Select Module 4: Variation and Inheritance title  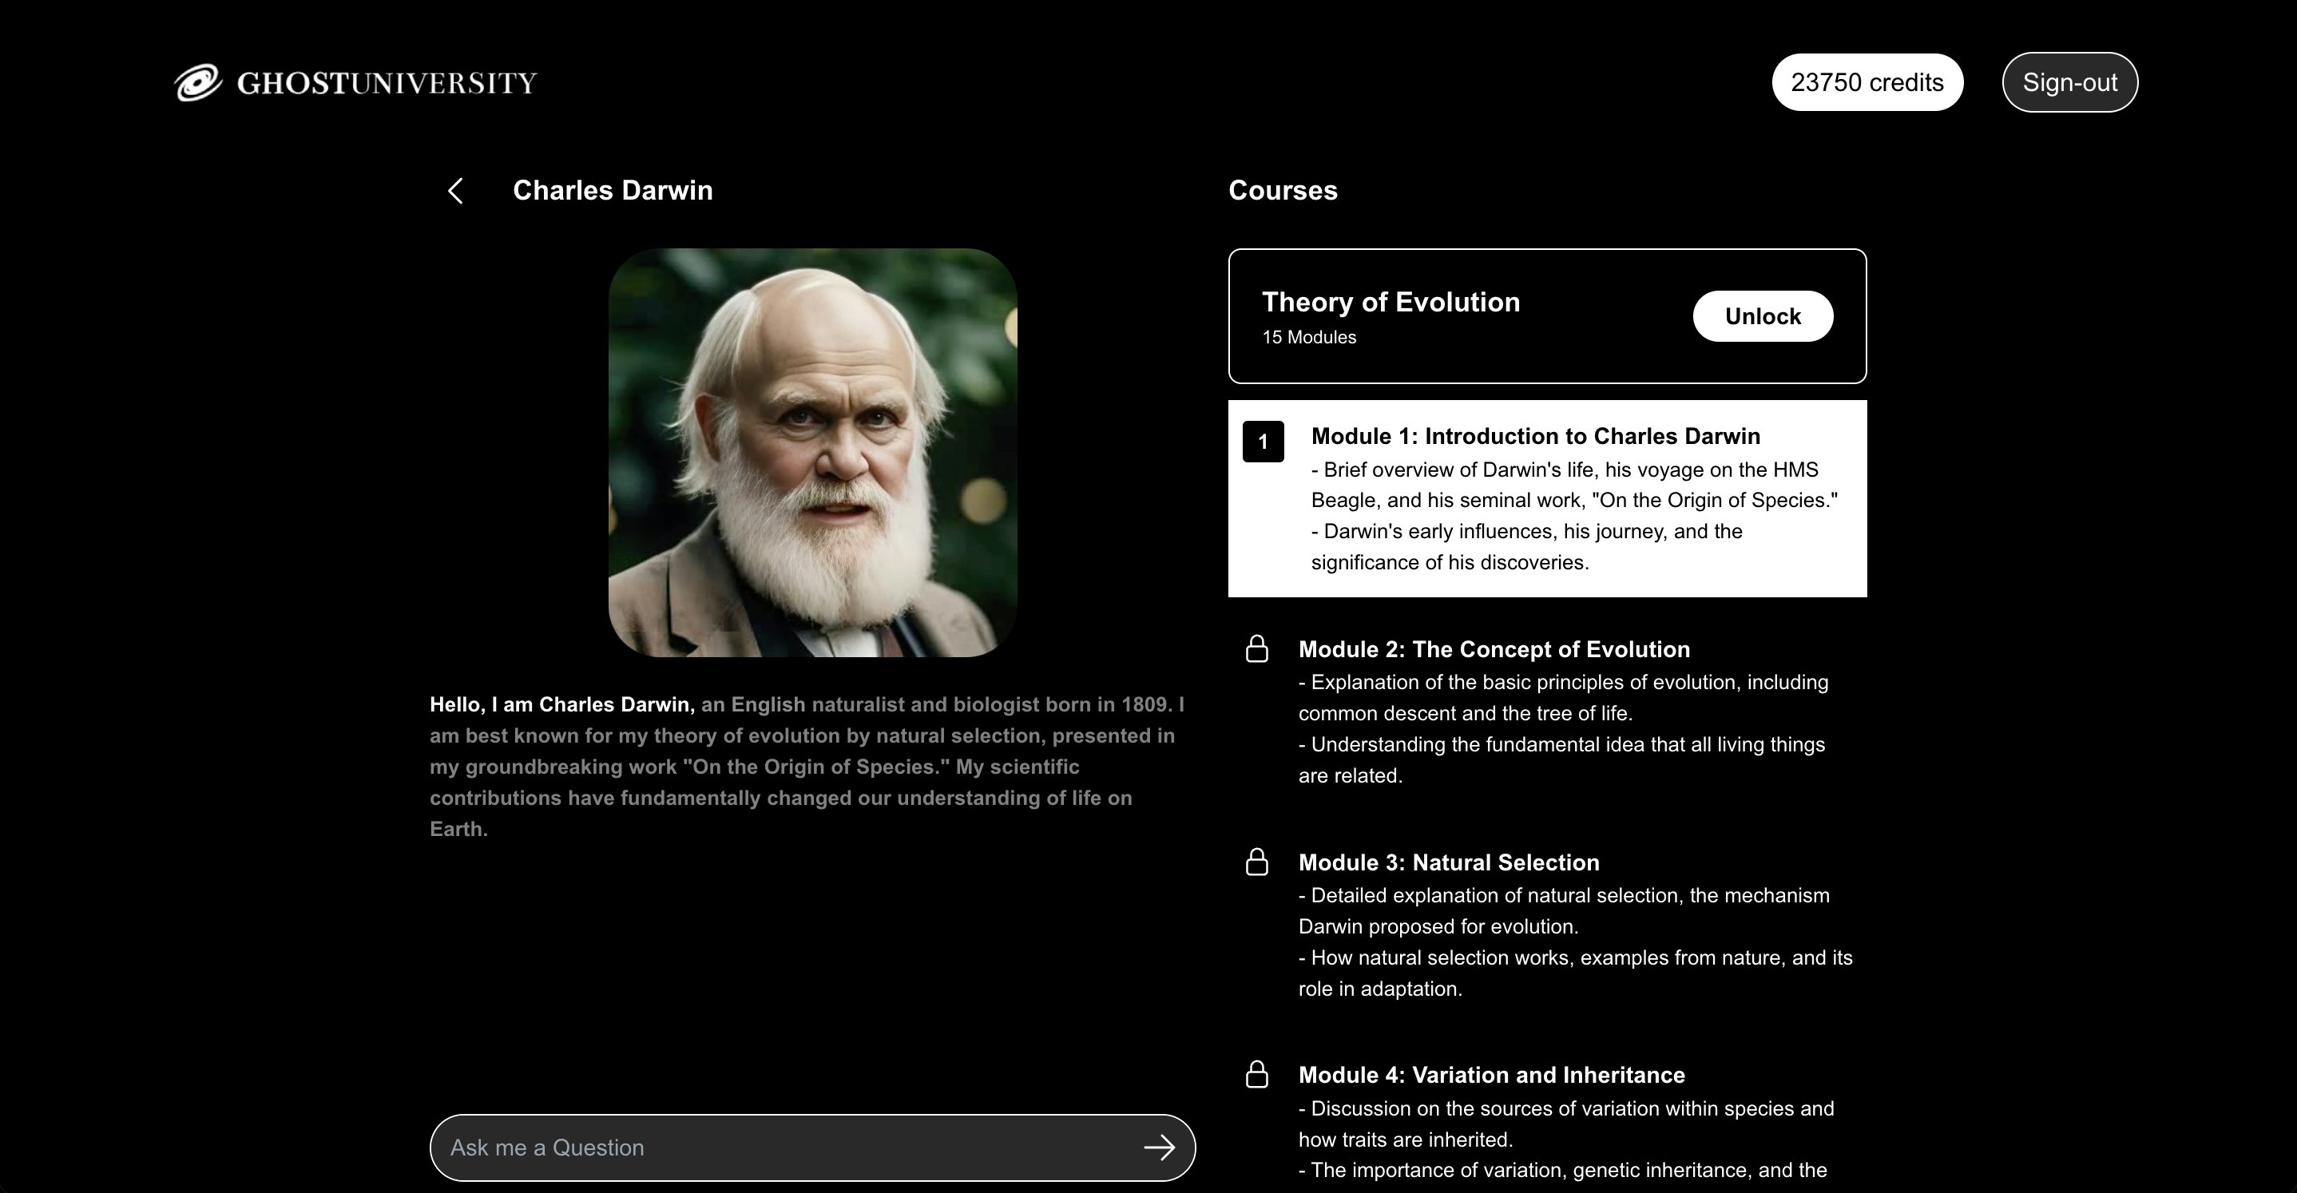point(1491,1074)
